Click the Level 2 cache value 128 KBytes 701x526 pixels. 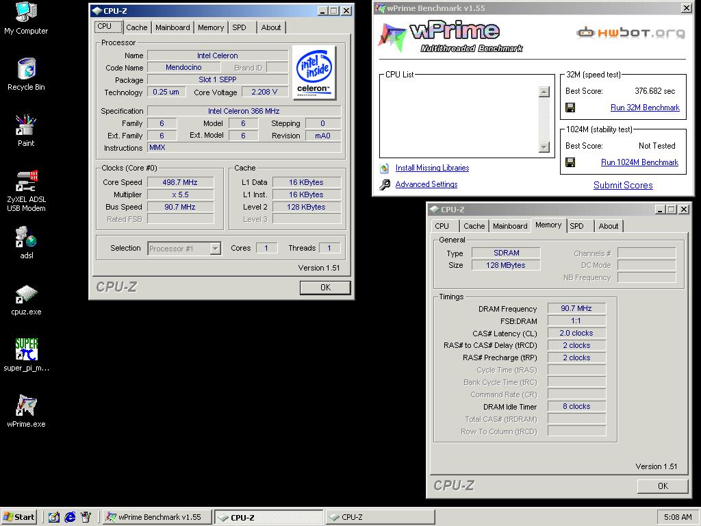click(x=306, y=207)
